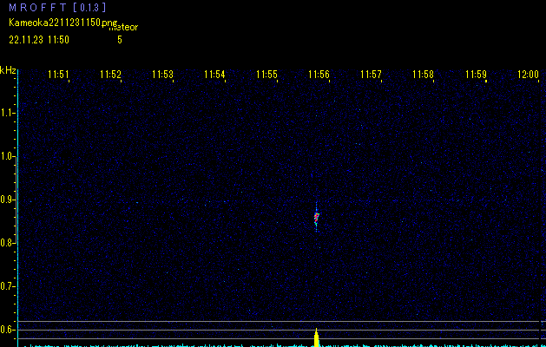Click the 11:53 time axis label
Image resolution: width=546 pixels, height=347 pixels.
(162, 75)
